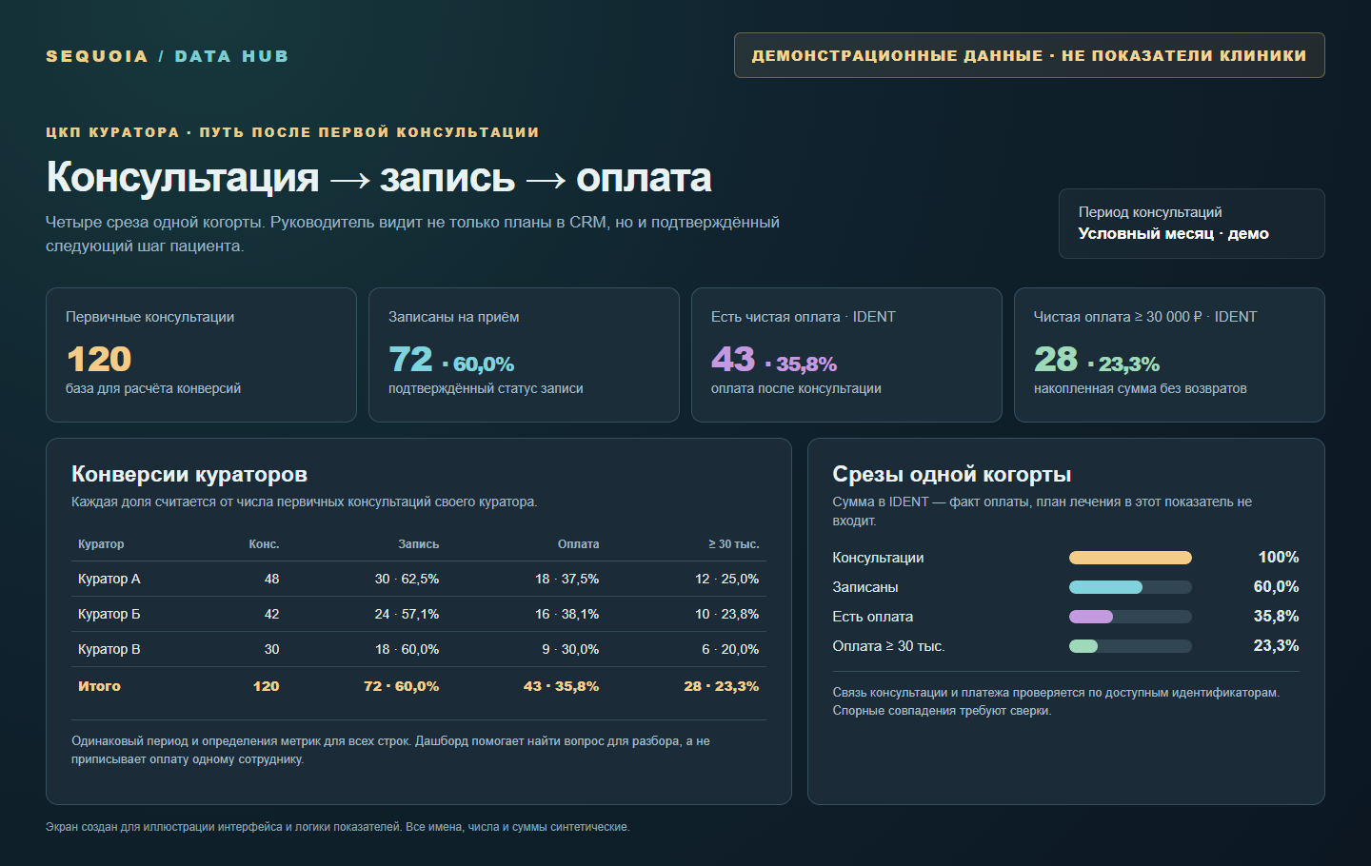This screenshot has width=1371, height=866.
Task: Click the orange Консультации progress bar
Action: coord(1130,558)
